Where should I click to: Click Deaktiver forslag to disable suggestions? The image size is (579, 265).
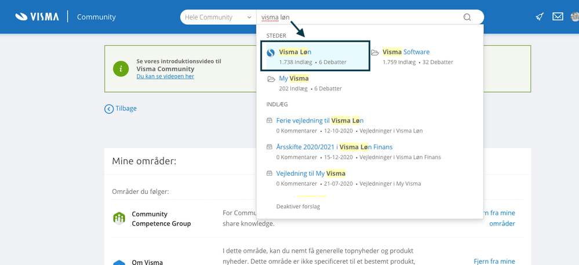pos(298,207)
